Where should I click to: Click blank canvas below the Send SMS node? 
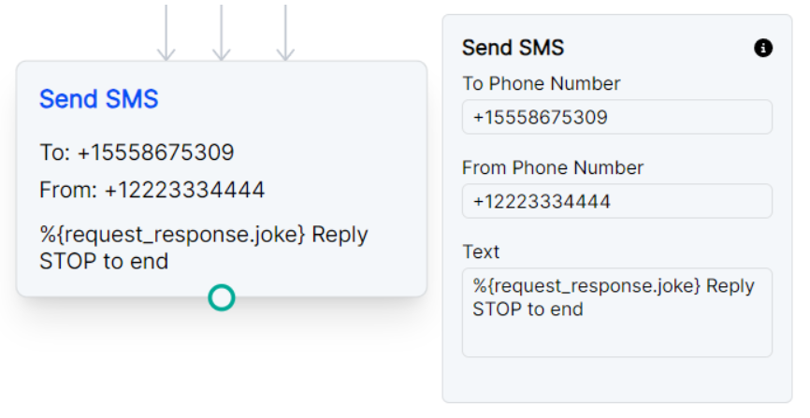pos(221,365)
